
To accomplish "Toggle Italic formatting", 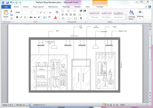I will [x=21, y=17].
